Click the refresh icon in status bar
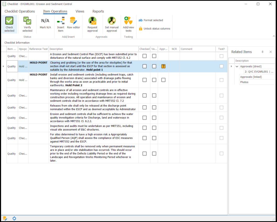277x222 pixels. click(x=14, y=218)
